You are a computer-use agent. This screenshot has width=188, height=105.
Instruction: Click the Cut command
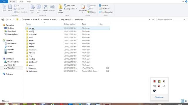point(16,6)
